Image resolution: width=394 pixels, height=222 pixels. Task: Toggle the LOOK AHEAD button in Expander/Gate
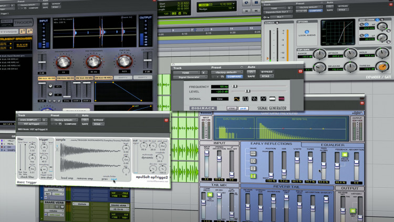click(307, 32)
